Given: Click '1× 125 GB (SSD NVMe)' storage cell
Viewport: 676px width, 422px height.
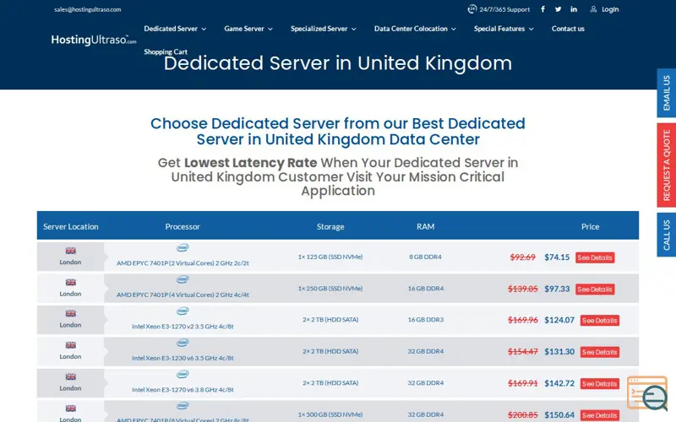Looking at the screenshot, I should 330,257.
